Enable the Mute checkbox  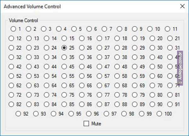click(86, 124)
